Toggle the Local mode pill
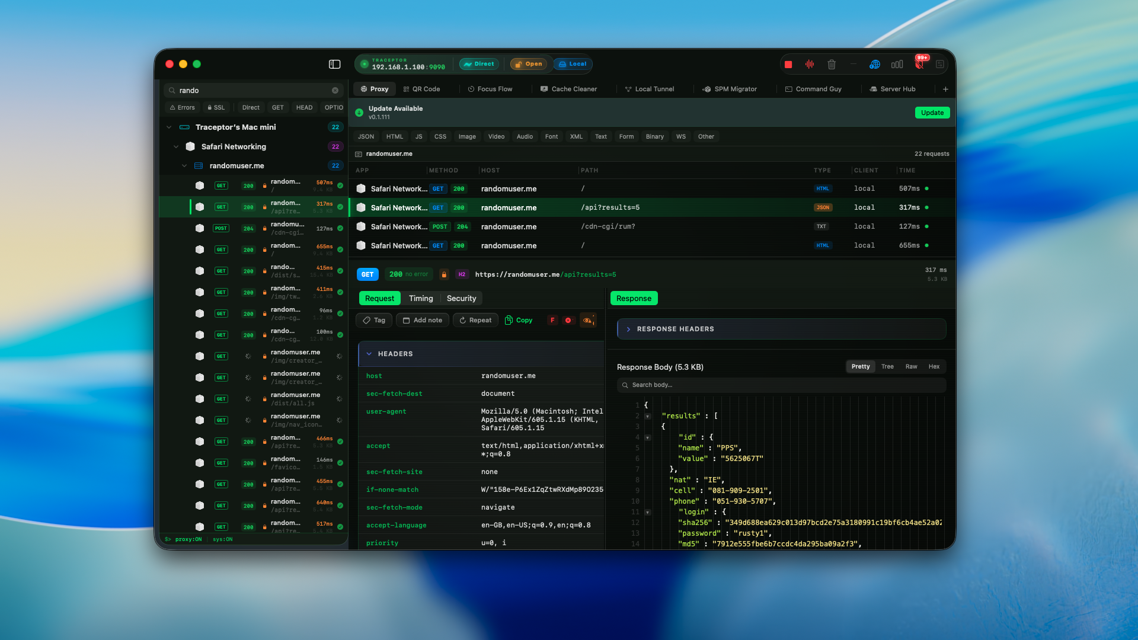This screenshot has height=640, width=1138. [x=573, y=64]
